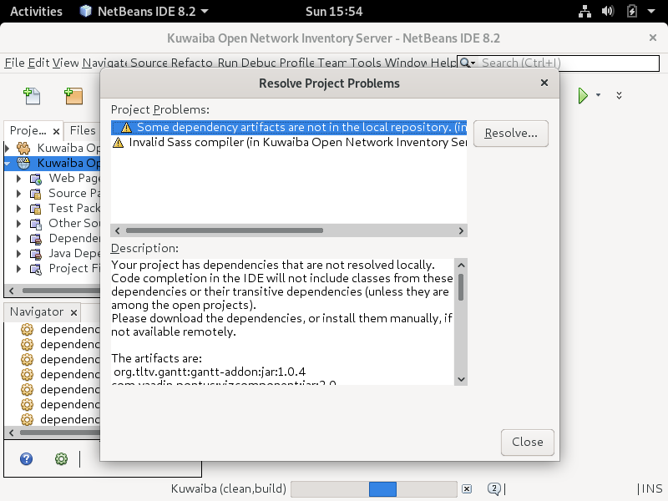
Task: Close the Resolve Project Problems dialog
Action: click(x=544, y=83)
